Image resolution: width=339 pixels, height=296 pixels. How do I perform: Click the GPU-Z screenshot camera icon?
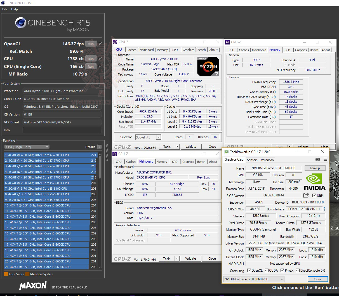point(317,159)
